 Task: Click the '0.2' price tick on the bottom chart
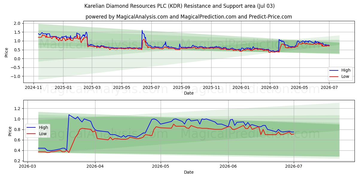pyautogui.click(x=17, y=161)
